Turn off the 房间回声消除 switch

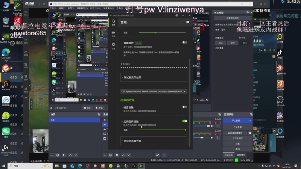[x=185, y=121]
